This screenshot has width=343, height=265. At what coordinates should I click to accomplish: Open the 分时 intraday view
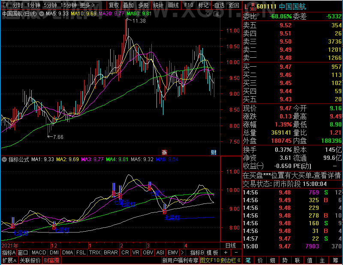18,5
